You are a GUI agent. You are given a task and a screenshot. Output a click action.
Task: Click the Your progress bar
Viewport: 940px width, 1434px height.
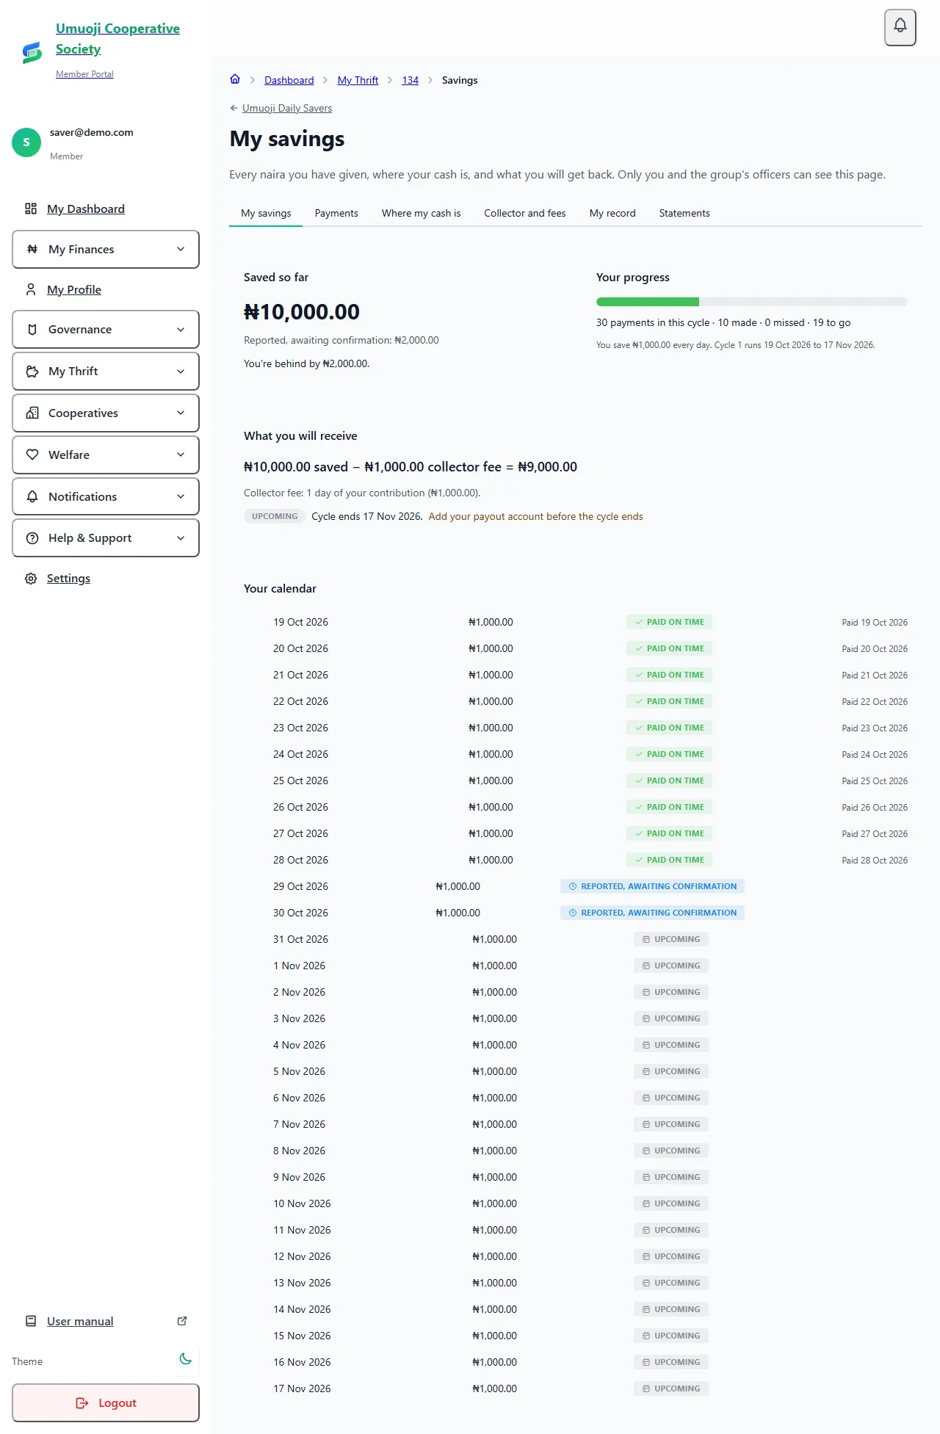(x=752, y=302)
